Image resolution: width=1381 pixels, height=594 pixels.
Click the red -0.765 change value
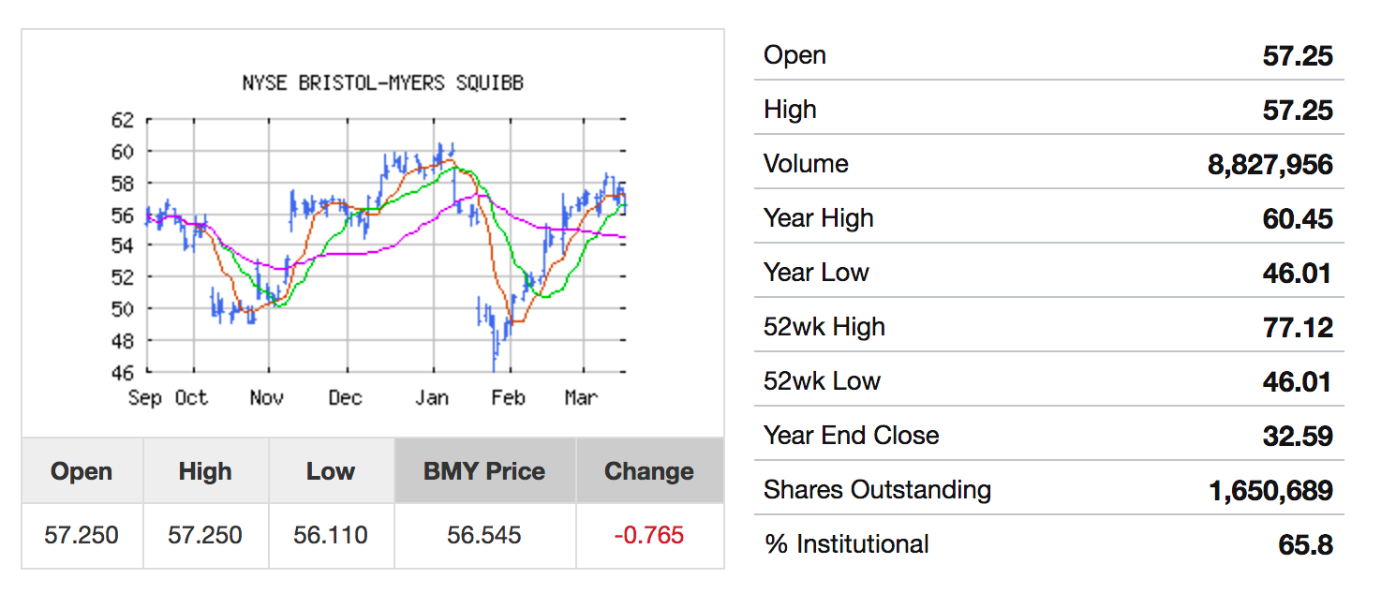(649, 535)
